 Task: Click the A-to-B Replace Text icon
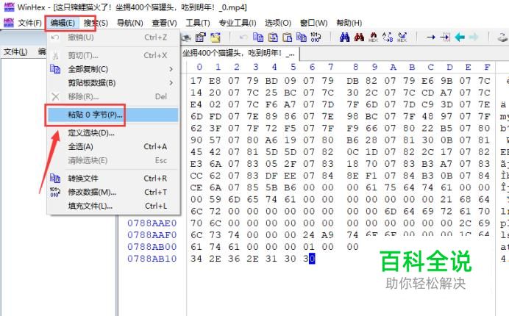click(x=388, y=37)
